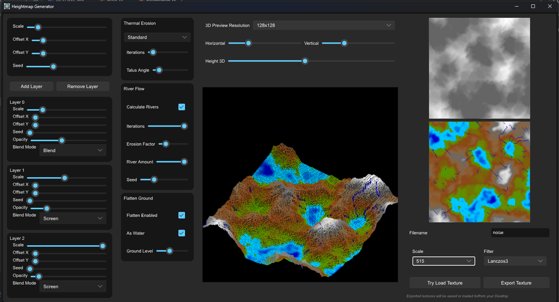Image resolution: width=559 pixels, height=302 pixels.
Task: Click the 3D terrain preview viewport
Action: tap(300, 184)
